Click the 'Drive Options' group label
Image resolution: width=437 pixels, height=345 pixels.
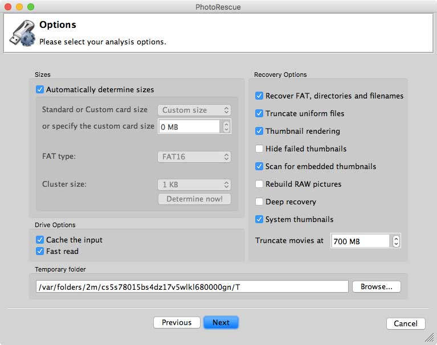[55, 225]
